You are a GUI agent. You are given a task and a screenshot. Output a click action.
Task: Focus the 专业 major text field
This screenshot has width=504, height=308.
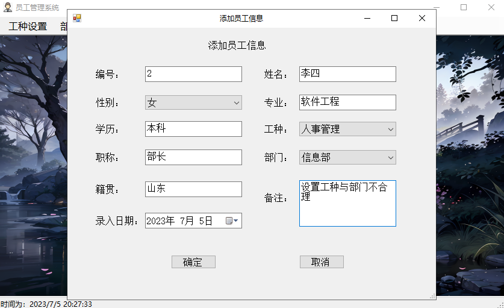point(347,102)
